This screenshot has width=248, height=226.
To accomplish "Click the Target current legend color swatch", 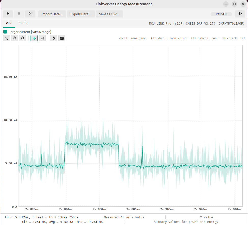I will click(x=5, y=32).
